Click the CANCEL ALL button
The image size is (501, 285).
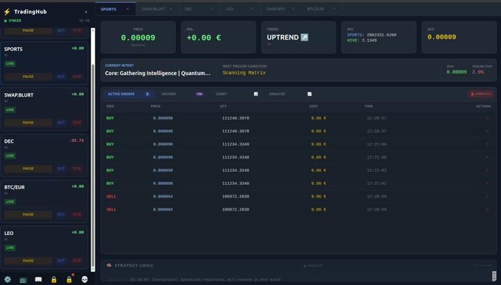tap(481, 94)
